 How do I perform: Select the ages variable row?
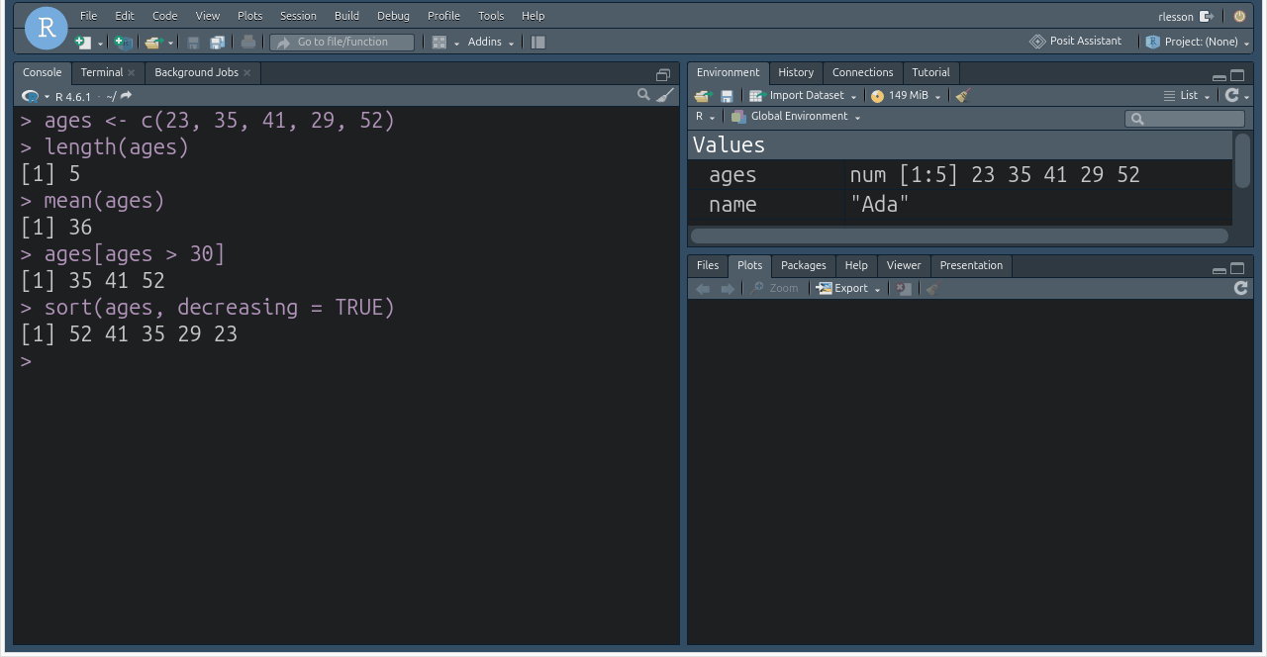tap(960, 175)
